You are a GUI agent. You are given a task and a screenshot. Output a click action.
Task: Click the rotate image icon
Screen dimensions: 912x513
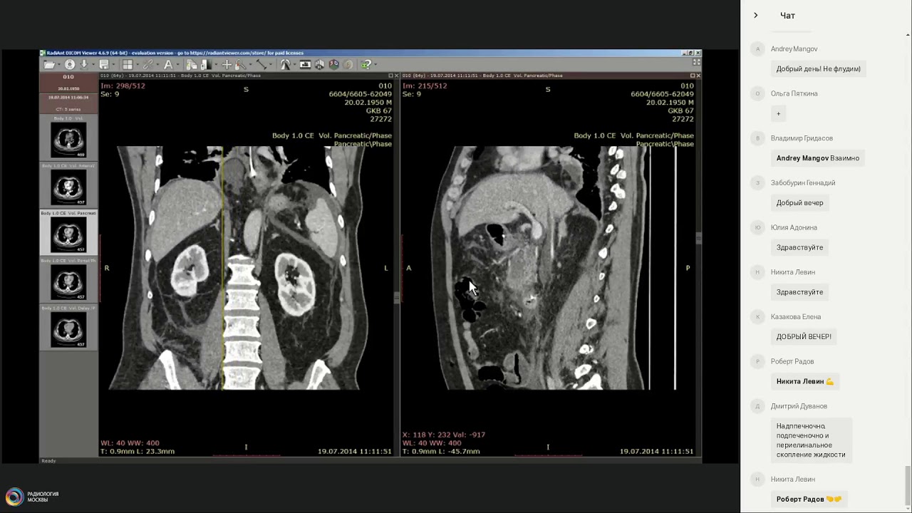click(x=285, y=64)
